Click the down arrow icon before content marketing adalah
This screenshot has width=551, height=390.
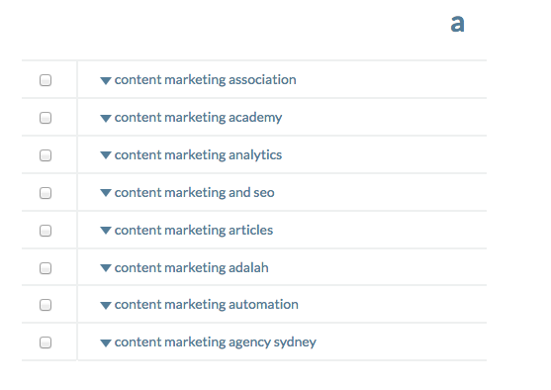(x=106, y=268)
